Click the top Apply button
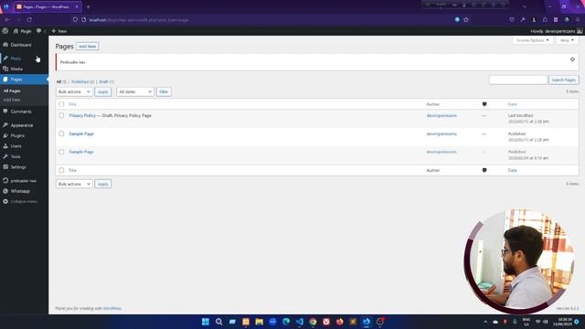The image size is (585, 329). [103, 91]
